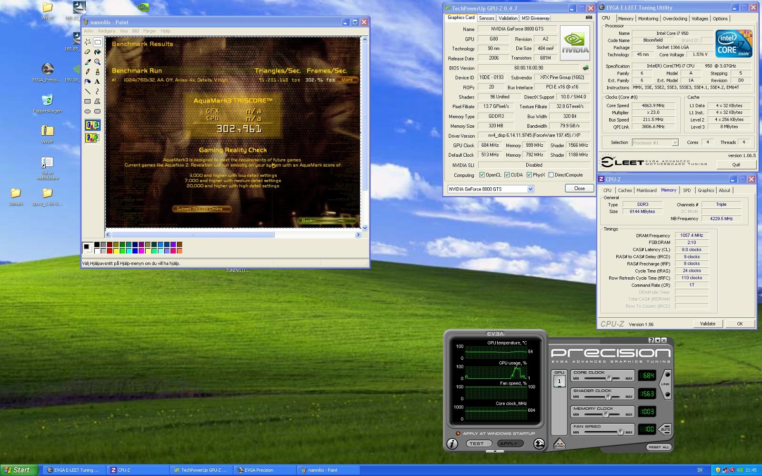Click the BIOS save icon in GPU-Z
Viewport: 762px width, 476px height.
(x=586, y=68)
